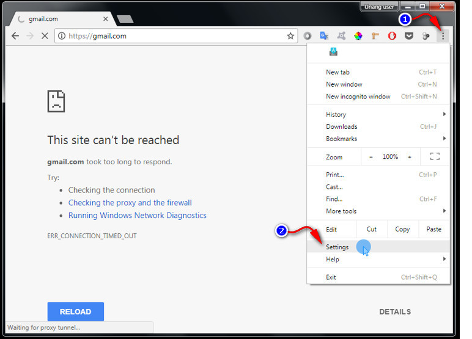Click the DETAILS button
This screenshot has width=472, height=339.
click(395, 312)
